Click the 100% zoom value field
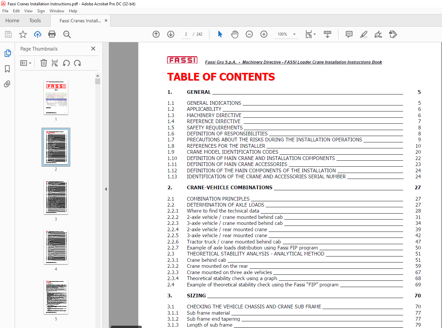This screenshot has width=442, height=328. 282,34
